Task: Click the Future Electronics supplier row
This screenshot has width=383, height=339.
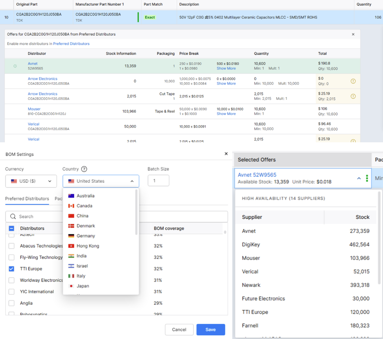Action: point(306,299)
